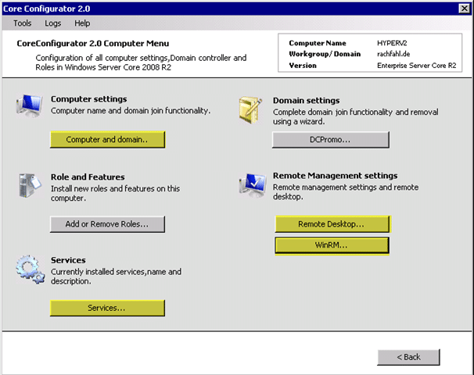
Task: Open the Logs menu
Action: 53,23
